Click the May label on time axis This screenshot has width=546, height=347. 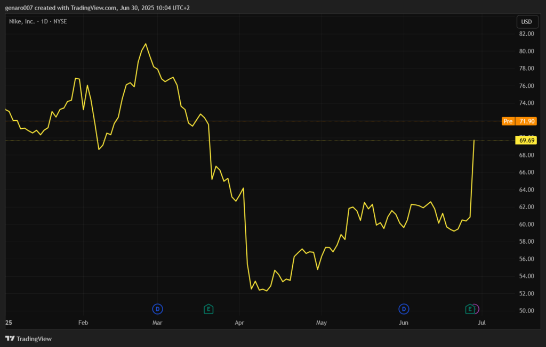coord(321,323)
